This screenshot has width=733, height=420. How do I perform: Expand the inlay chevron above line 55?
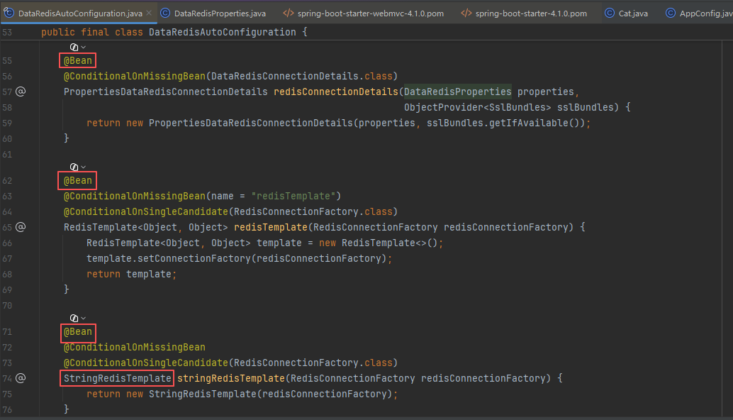click(83, 48)
